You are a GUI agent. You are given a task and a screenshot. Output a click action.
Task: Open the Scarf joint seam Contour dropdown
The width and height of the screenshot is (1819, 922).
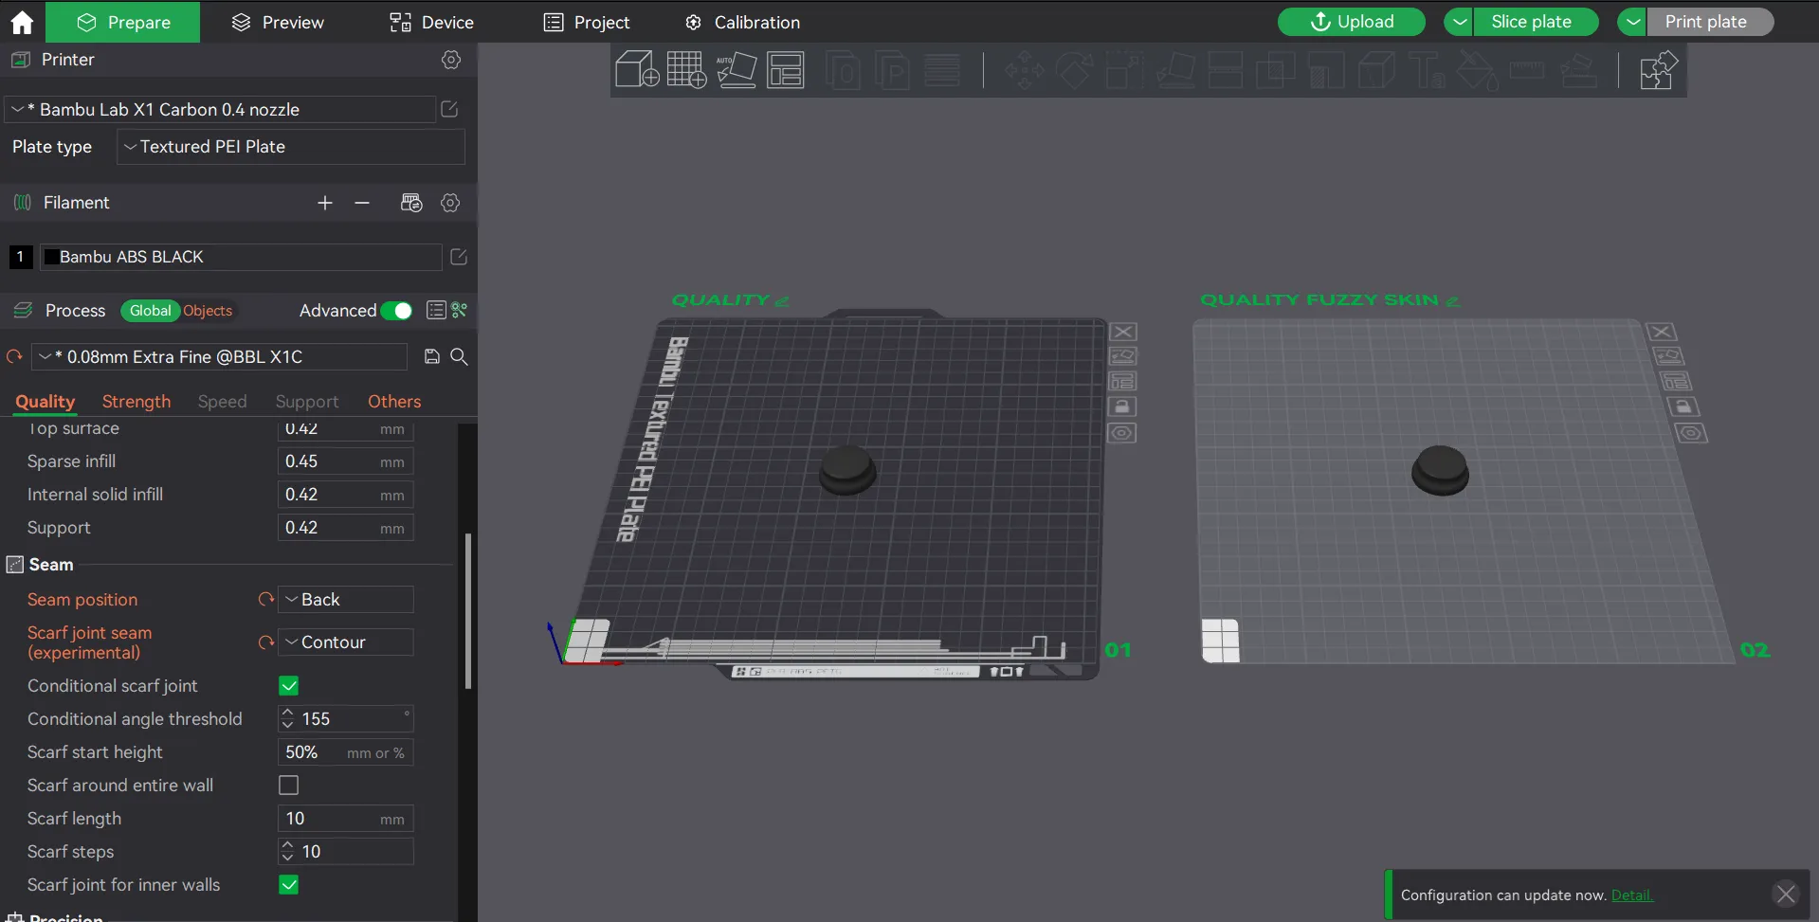(346, 642)
